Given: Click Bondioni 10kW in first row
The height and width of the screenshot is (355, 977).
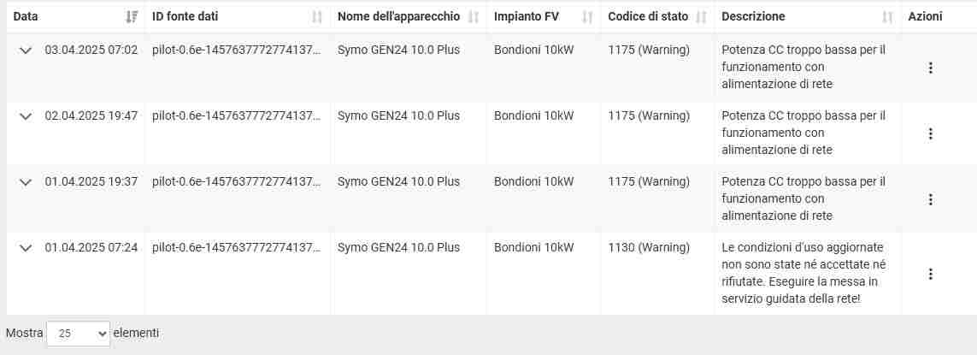Looking at the screenshot, I should coord(534,50).
